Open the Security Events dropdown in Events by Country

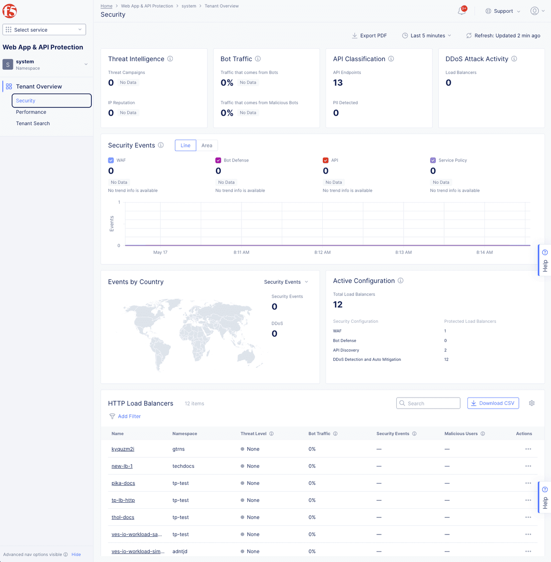click(286, 281)
